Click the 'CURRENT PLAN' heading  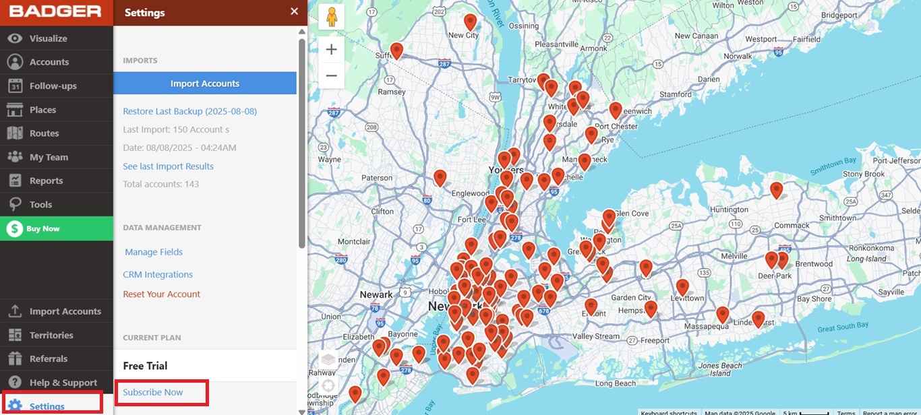point(152,338)
